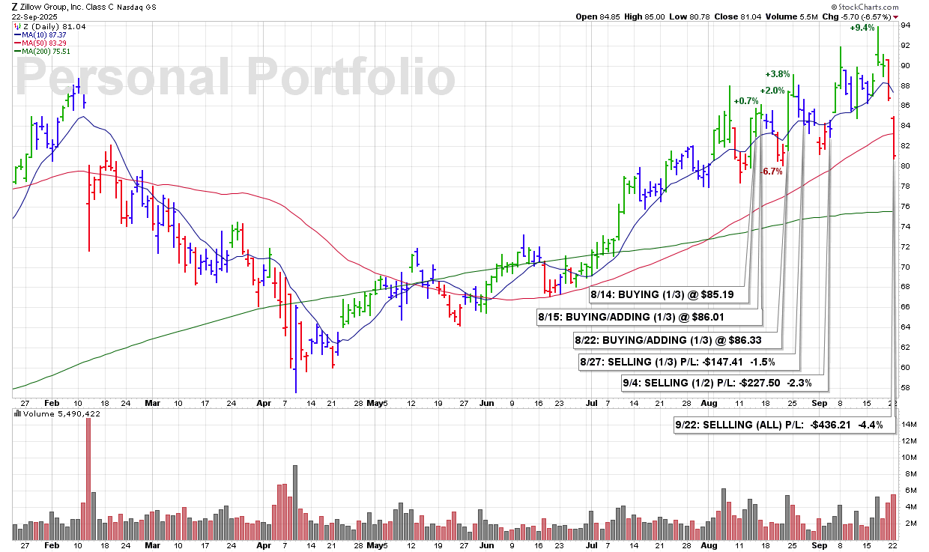929x552 pixels.
Task: Click the -6.7% loss label
Action: [x=771, y=172]
